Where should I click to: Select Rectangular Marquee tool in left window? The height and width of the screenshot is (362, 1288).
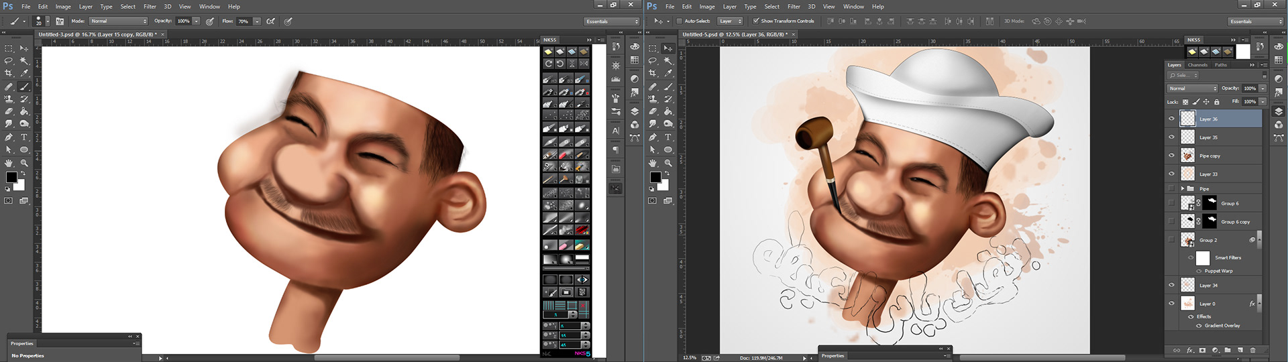(x=9, y=48)
